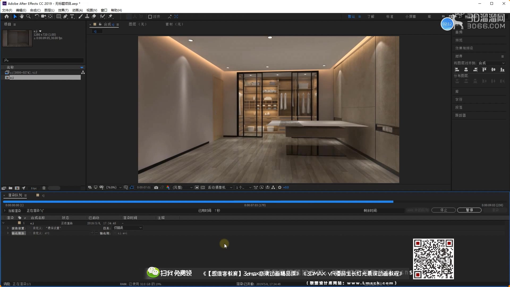Click the align horizontal centers icon
The image size is (510, 287).
click(466, 70)
